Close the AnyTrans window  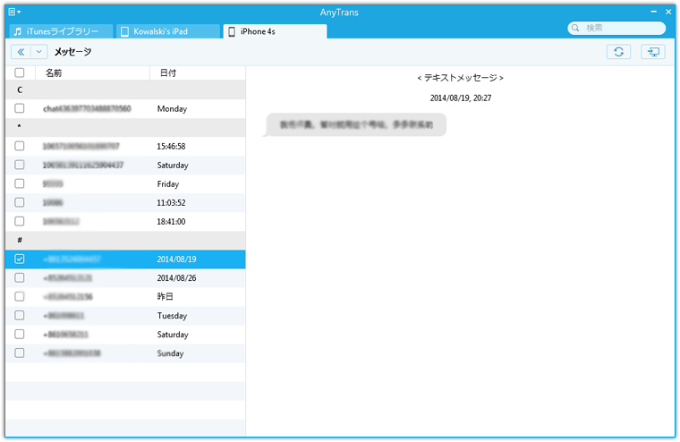click(668, 12)
